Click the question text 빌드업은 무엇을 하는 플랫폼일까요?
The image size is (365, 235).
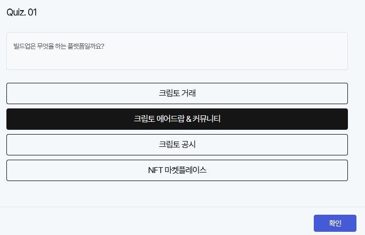(x=59, y=46)
